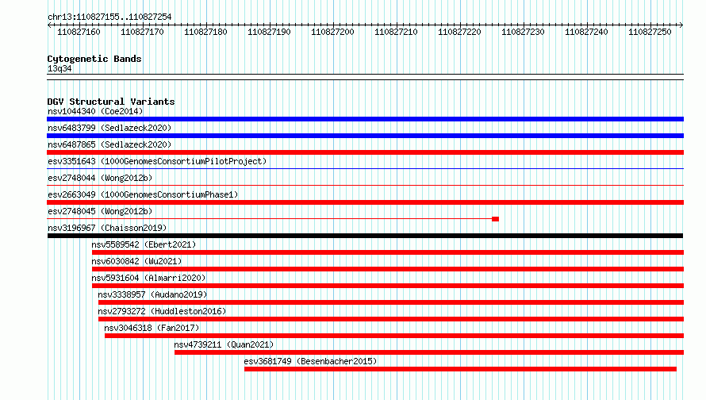
Task: Click the red bar for esv2663049
Action: [365, 202]
